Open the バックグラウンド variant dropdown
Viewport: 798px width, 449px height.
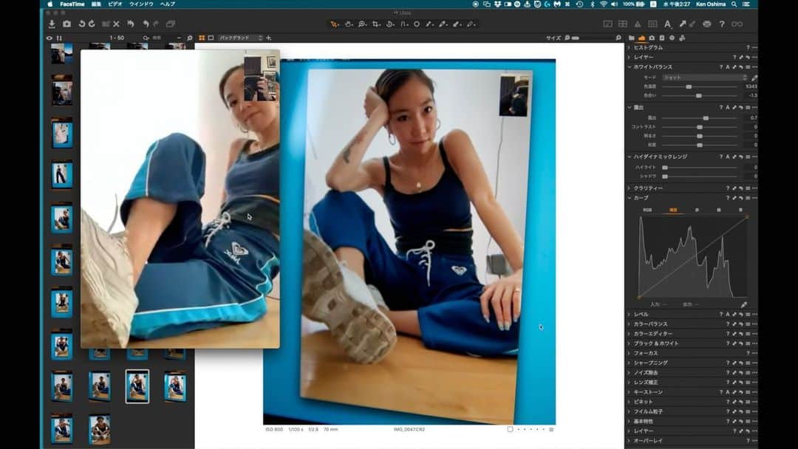coord(239,38)
